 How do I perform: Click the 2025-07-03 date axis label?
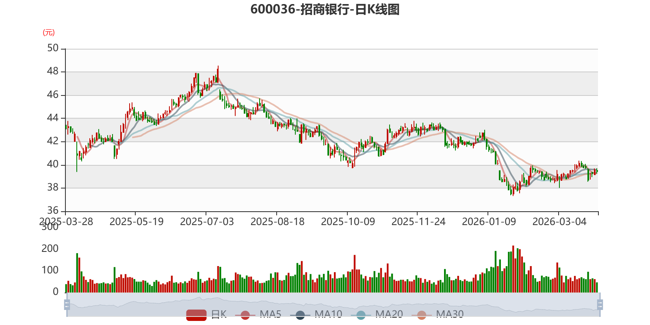tap(207, 222)
